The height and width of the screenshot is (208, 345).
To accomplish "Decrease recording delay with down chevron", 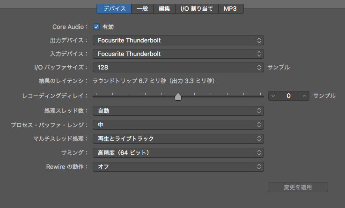I will click(x=273, y=96).
